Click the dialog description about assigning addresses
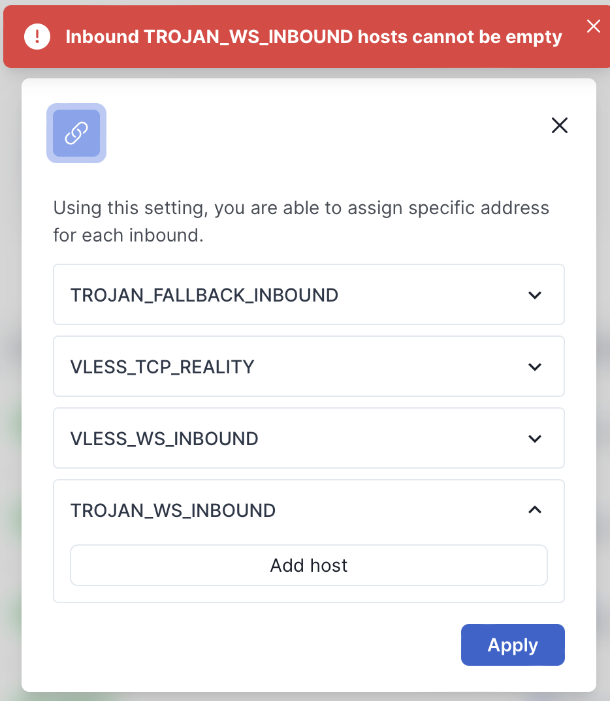610x701 pixels. pos(300,221)
